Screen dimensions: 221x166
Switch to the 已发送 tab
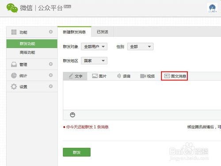103,32
